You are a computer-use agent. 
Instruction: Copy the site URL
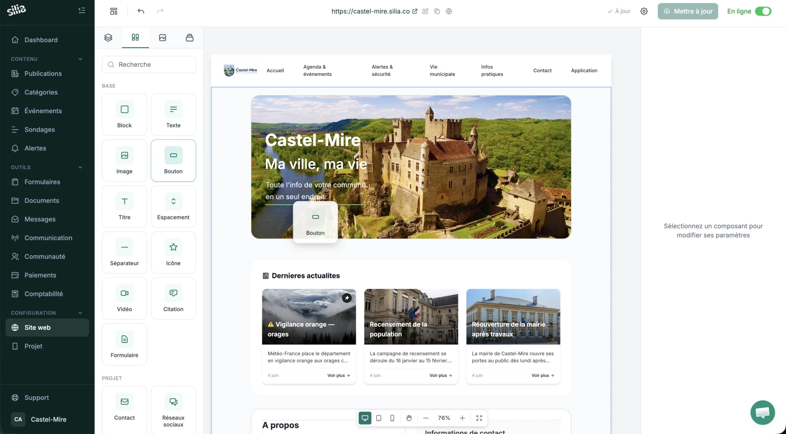pyautogui.click(x=437, y=11)
